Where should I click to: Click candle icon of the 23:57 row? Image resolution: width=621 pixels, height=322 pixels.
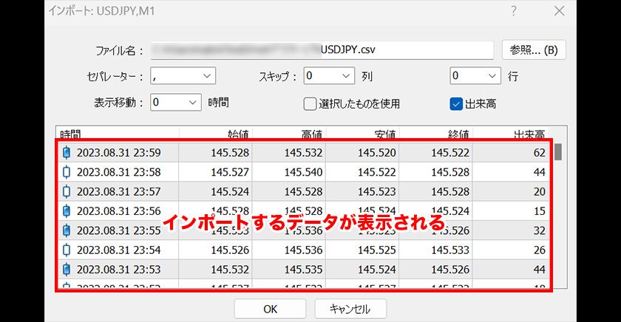click(67, 191)
